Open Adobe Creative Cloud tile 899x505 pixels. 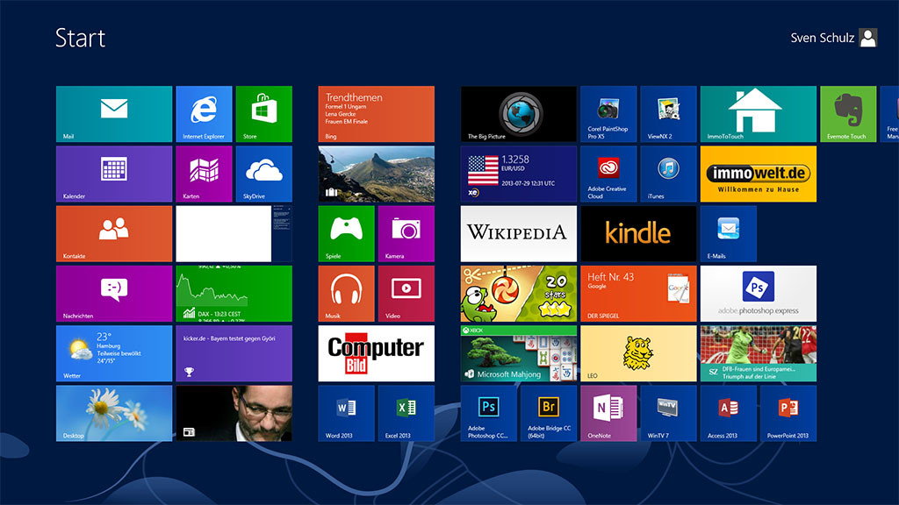click(608, 174)
